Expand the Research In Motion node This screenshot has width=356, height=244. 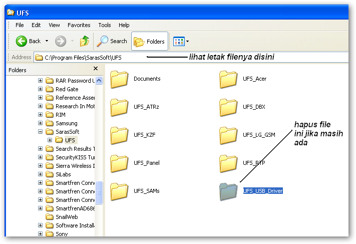(40, 106)
